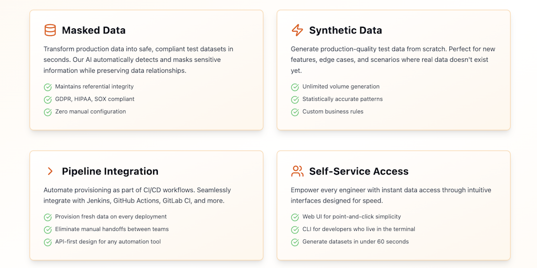Image resolution: width=537 pixels, height=268 pixels.
Task: Click the Statistically accurate patterns text
Action: [x=342, y=99]
